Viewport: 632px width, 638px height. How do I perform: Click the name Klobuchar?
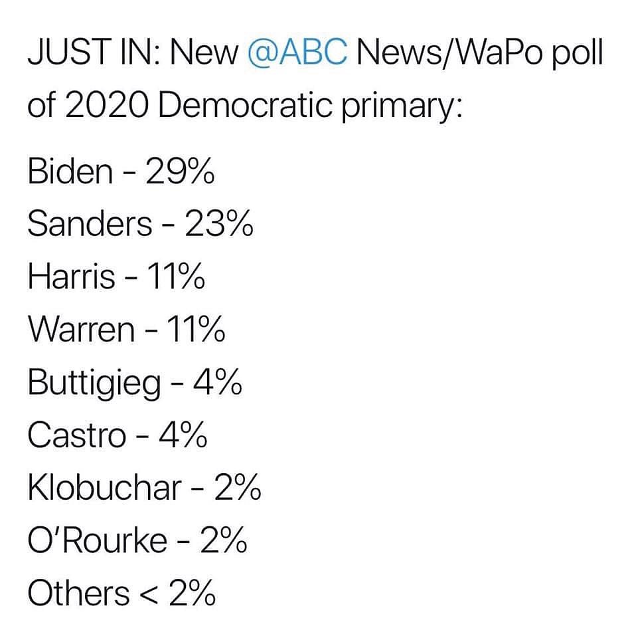[104, 488]
